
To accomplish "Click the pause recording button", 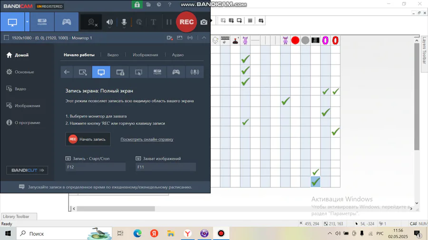I will (169, 22).
